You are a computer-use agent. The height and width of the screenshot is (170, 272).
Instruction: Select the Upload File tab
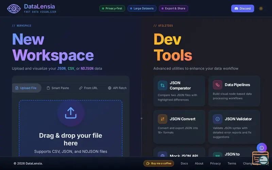27,88
